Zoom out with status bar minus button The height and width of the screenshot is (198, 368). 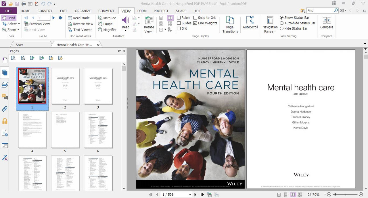[329, 195]
